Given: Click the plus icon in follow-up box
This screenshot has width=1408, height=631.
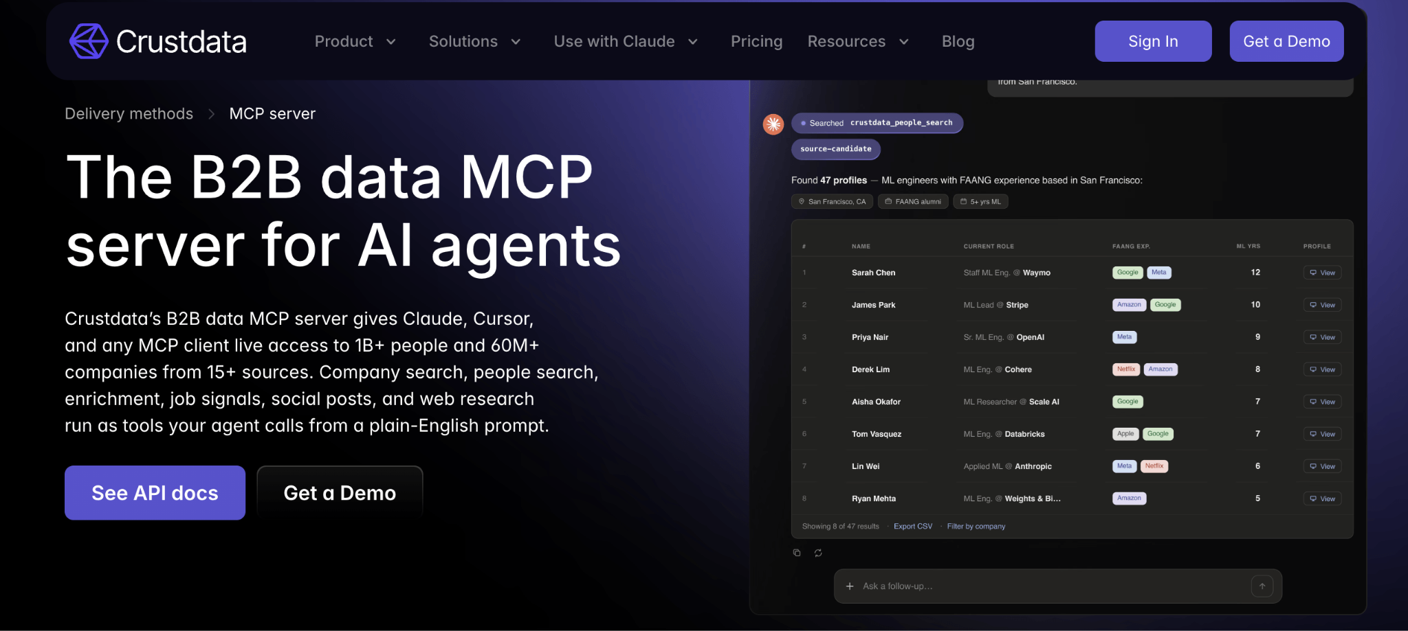Looking at the screenshot, I should [850, 586].
